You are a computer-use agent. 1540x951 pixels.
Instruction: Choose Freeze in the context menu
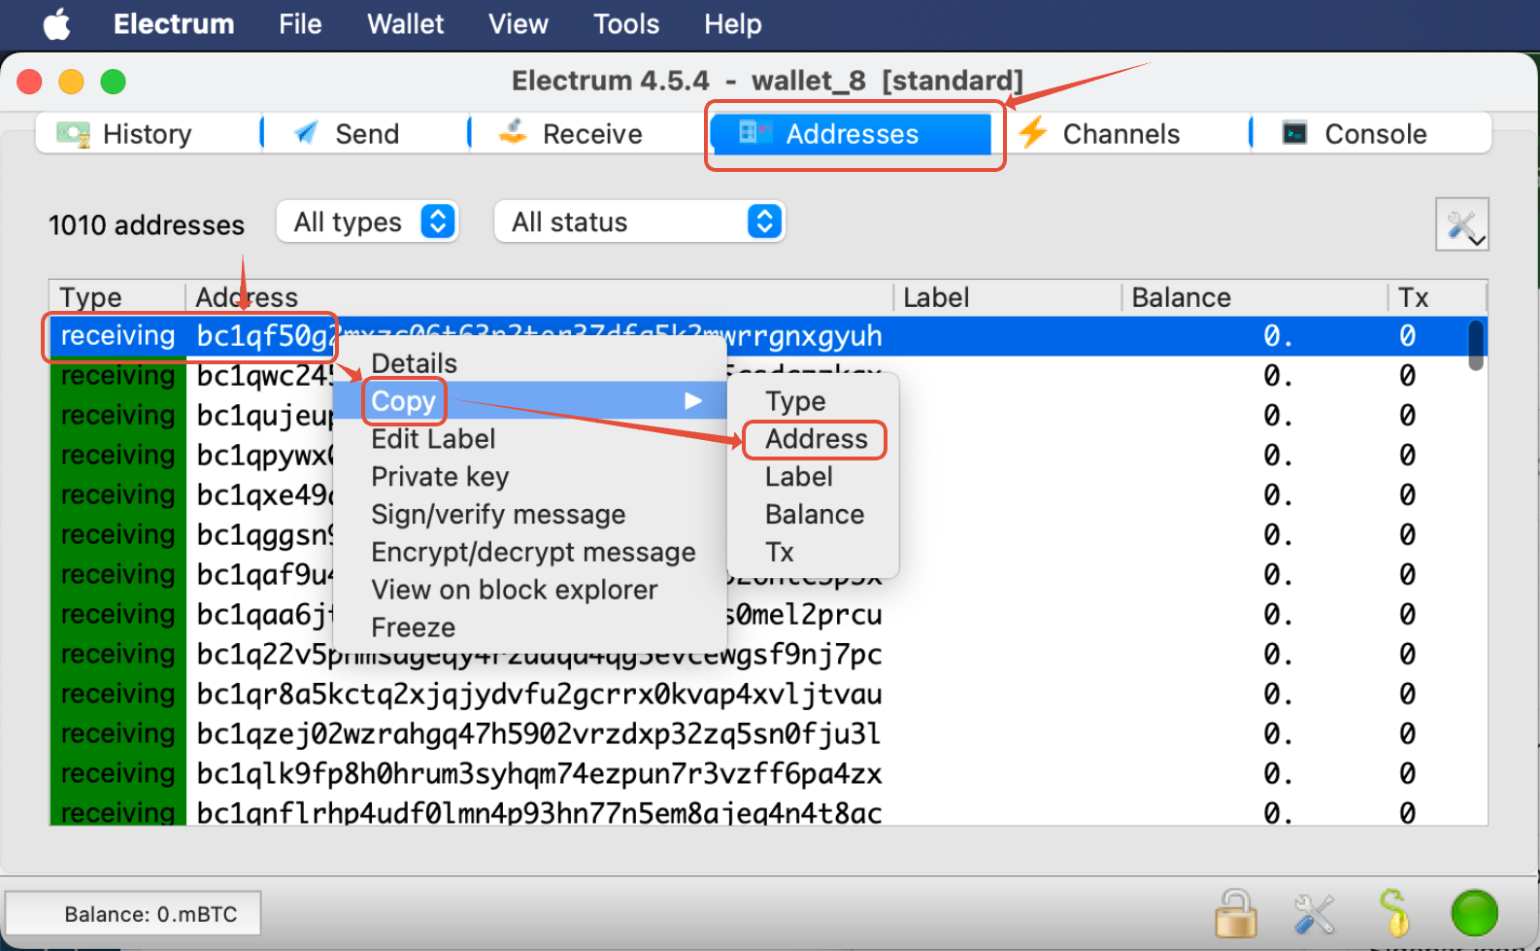pos(529,628)
